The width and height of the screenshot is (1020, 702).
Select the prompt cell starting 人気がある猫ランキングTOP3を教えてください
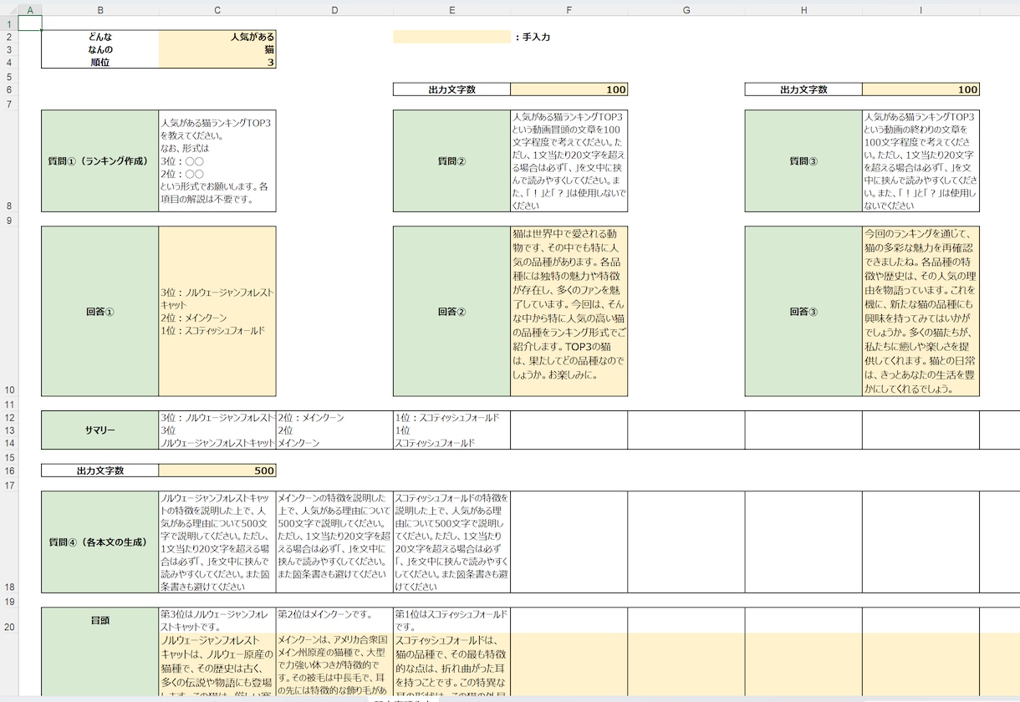(217, 161)
